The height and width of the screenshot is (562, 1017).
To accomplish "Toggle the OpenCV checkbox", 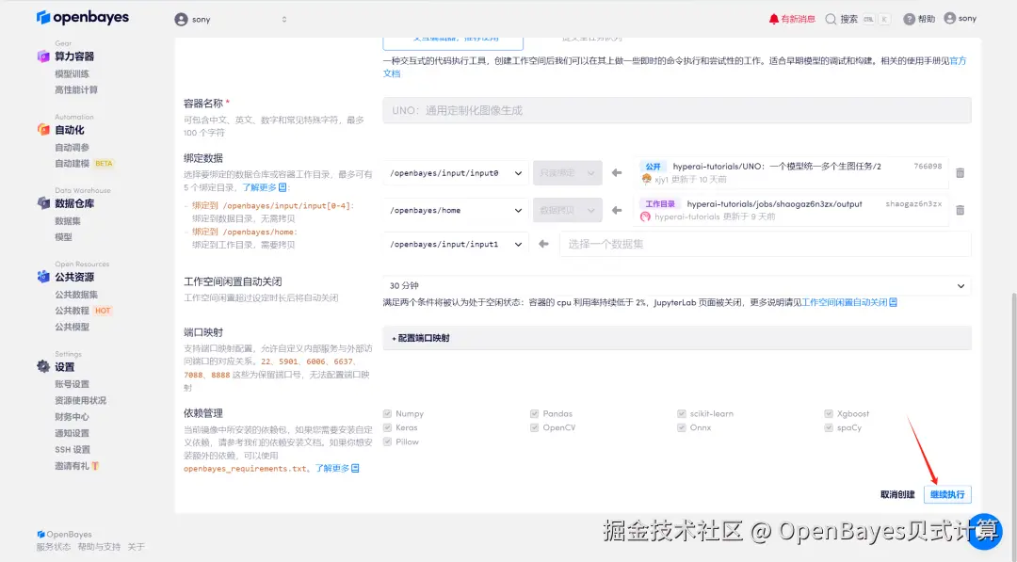I will pyautogui.click(x=535, y=427).
